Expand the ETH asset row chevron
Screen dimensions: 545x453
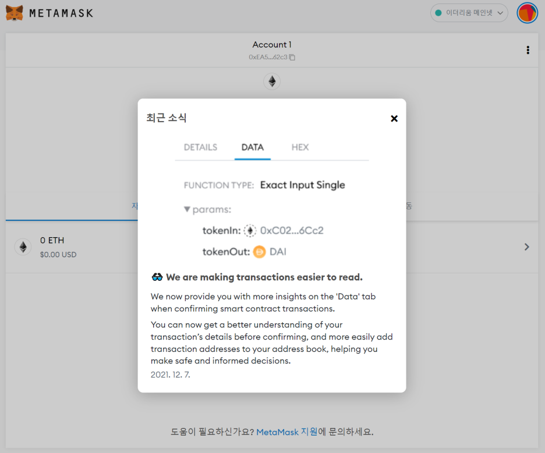tap(526, 247)
